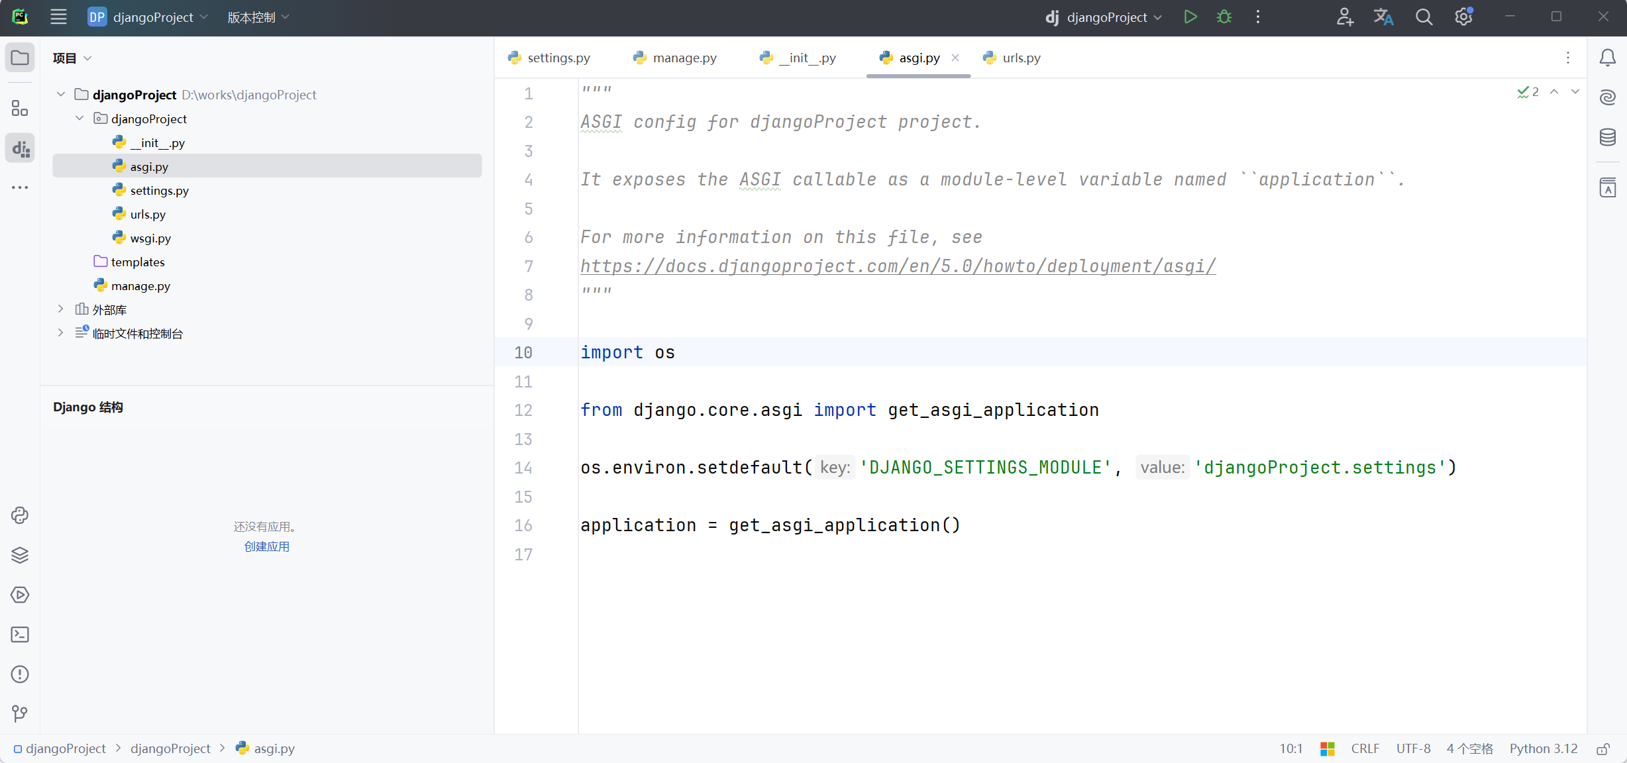Screen dimensions: 1627x763
Task: Select manage.py in project tree
Action: click(266, 285)
